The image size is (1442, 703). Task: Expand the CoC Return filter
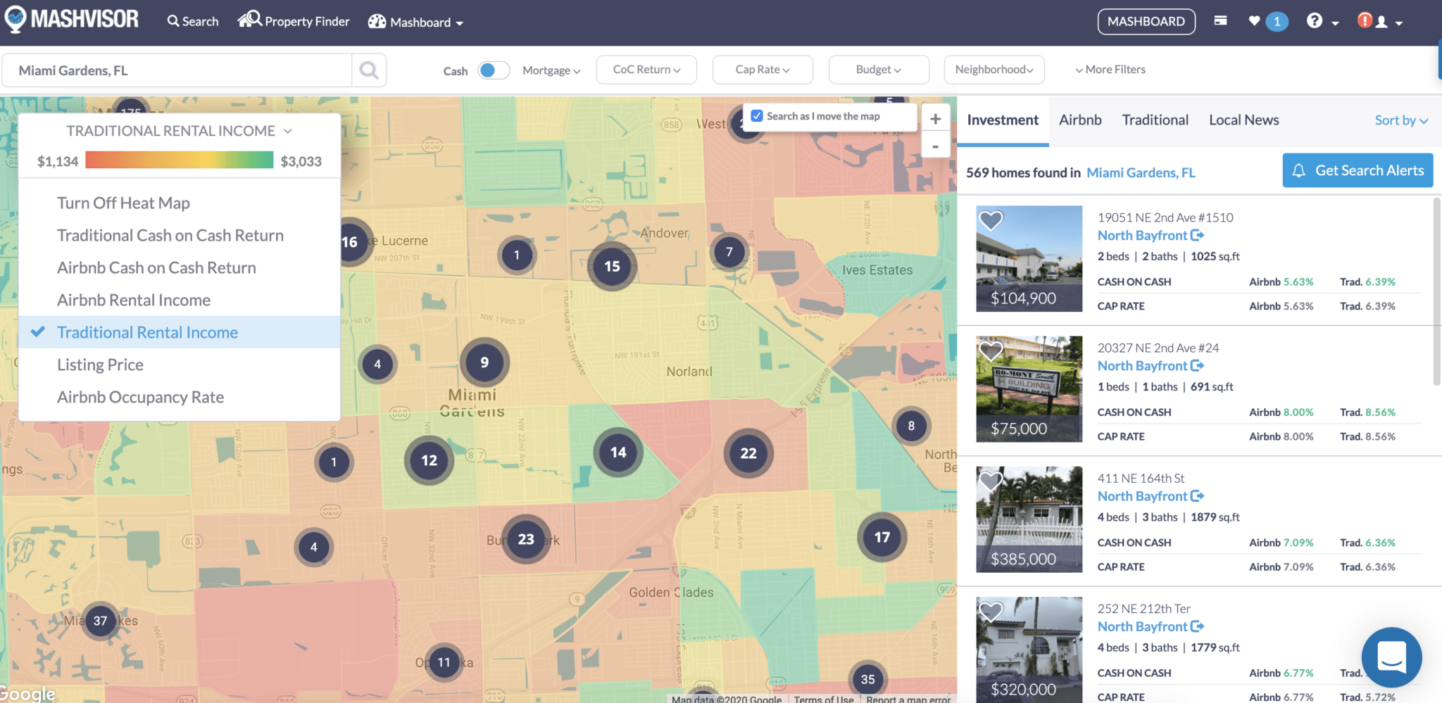click(x=645, y=70)
